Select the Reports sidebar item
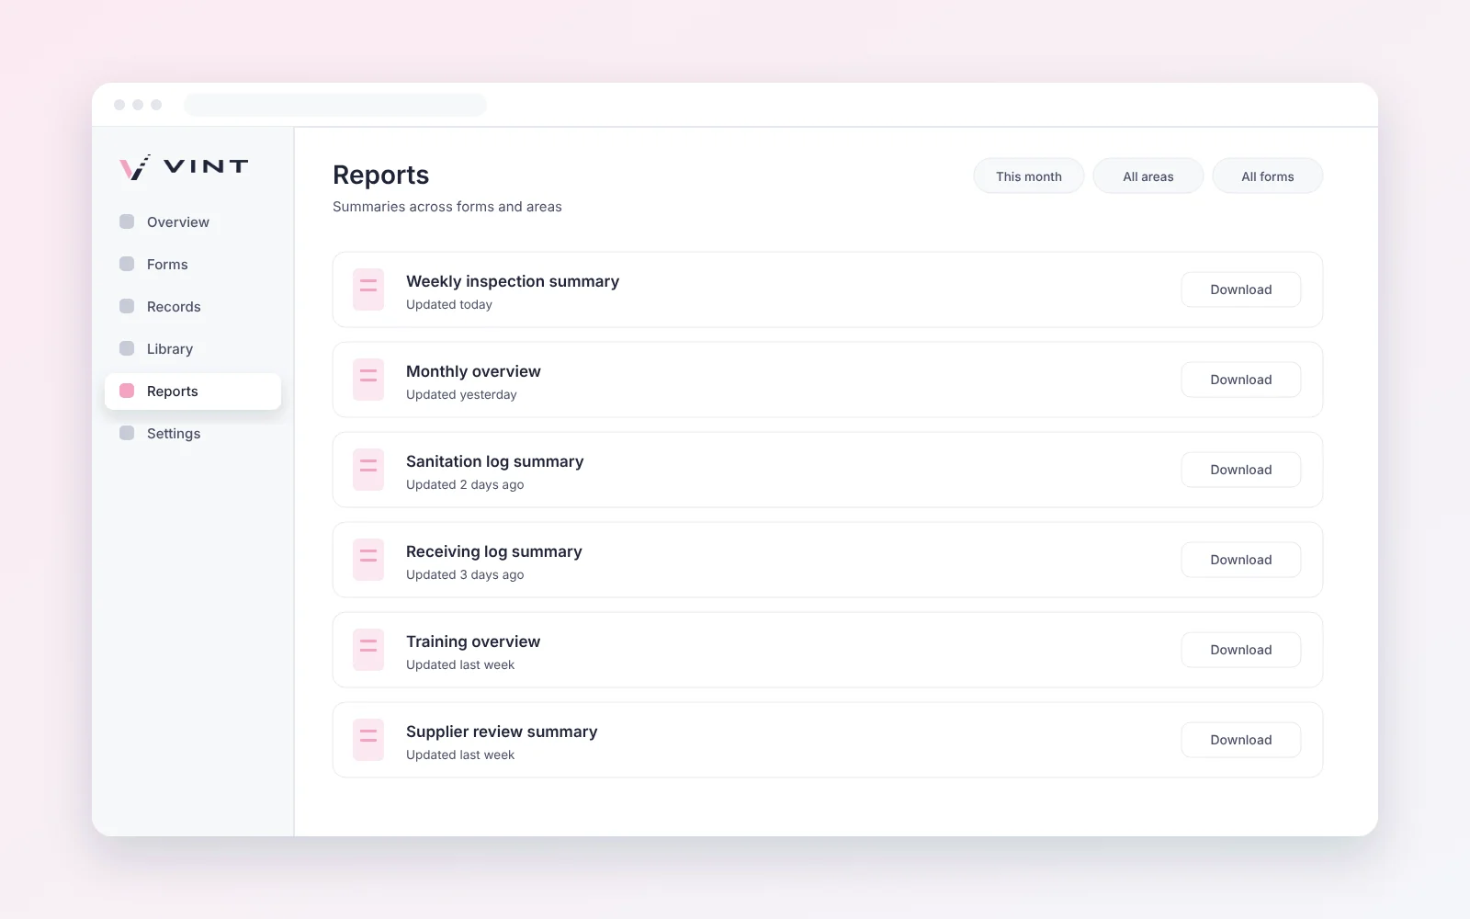Image resolution: width=1470 pixels, height=919 pixels. pos(193,391)
